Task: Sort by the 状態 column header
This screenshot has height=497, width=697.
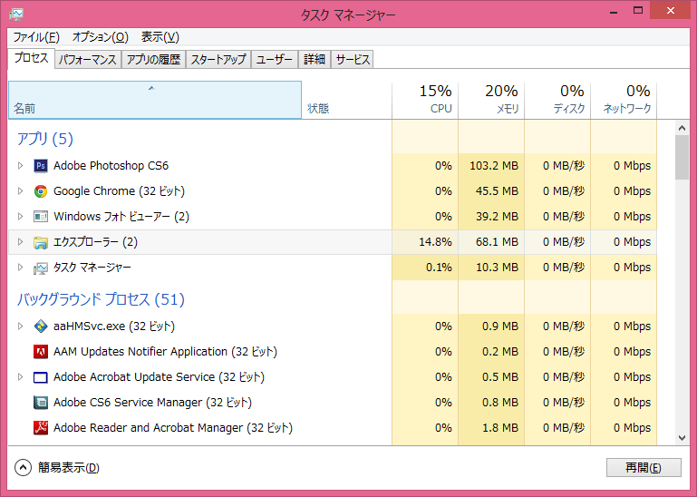Action: [347, 100]
